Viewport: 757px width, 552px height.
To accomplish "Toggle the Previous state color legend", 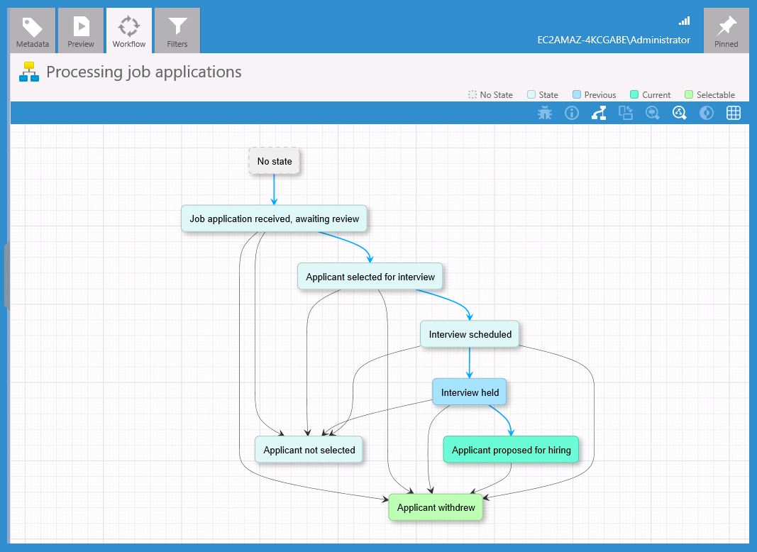I will 575,94.
